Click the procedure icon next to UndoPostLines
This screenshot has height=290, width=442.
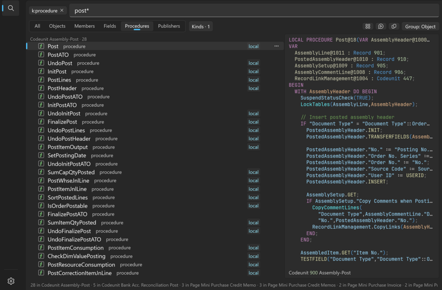click(41, 130)
